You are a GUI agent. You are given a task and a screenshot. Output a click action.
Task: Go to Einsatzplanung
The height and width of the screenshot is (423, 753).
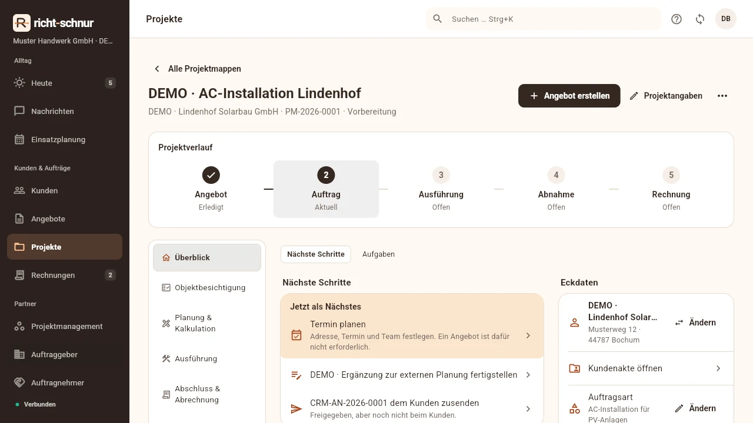pyautogui.click(x=65, y=139)
